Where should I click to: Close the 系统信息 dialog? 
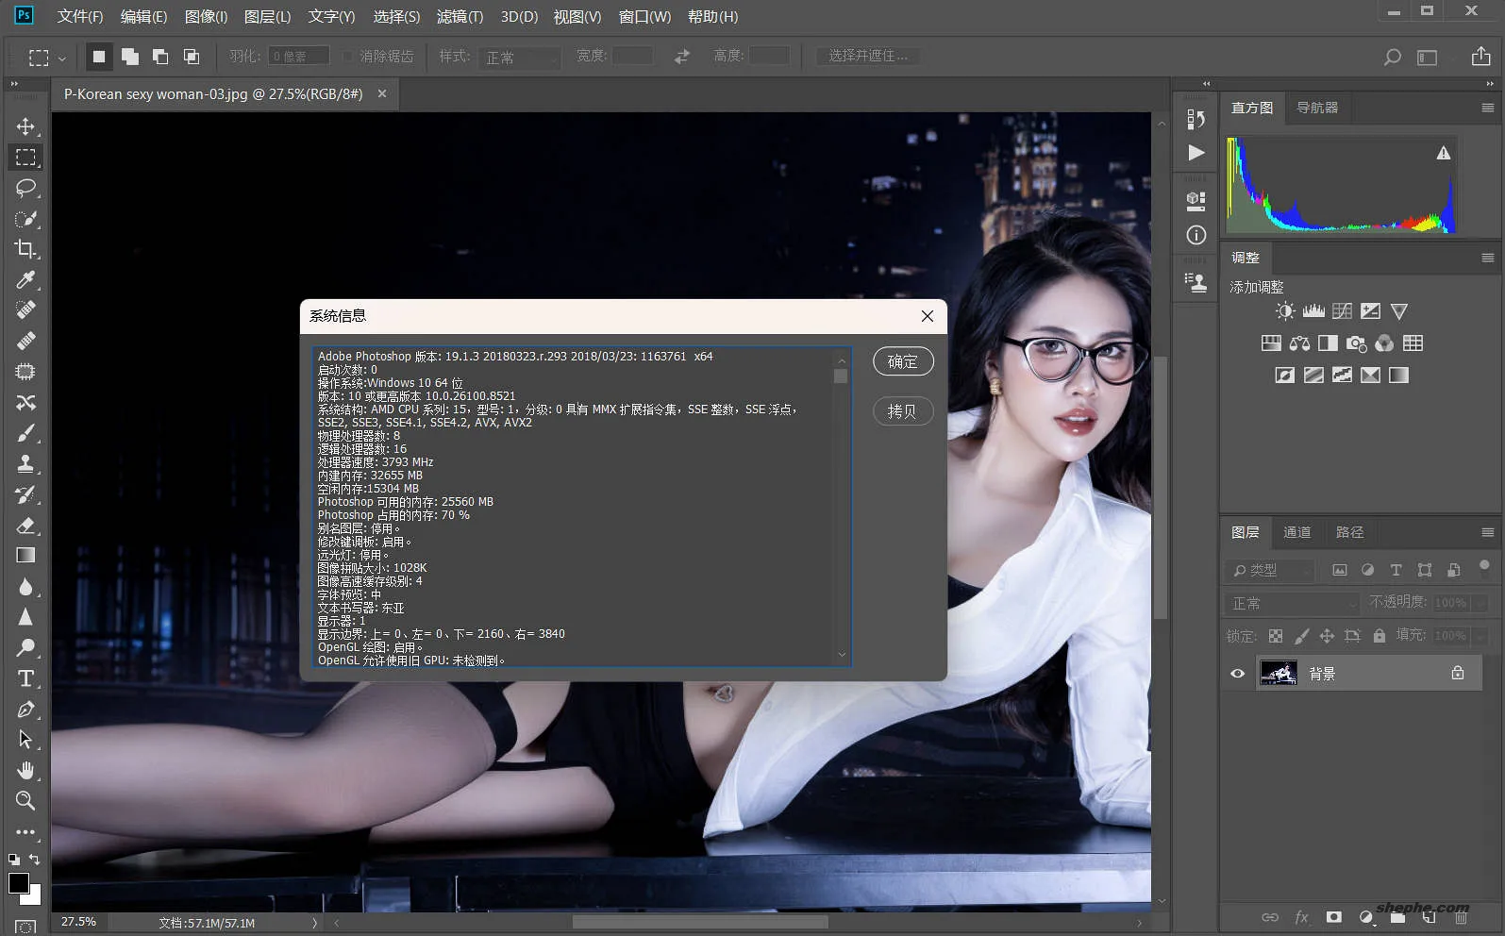pos(928,316)
